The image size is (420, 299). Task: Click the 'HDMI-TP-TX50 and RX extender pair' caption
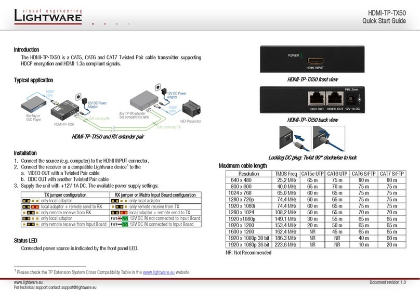point(108,137)
